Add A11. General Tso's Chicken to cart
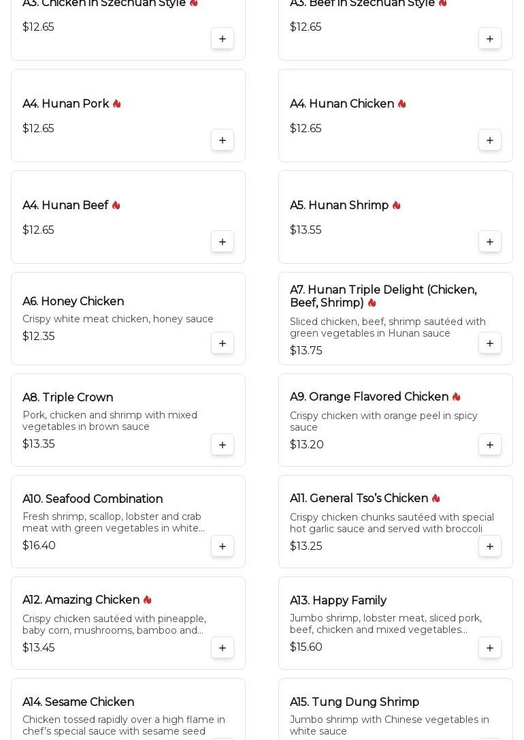Viewport: 524px width, 740px height. [490, 546]
